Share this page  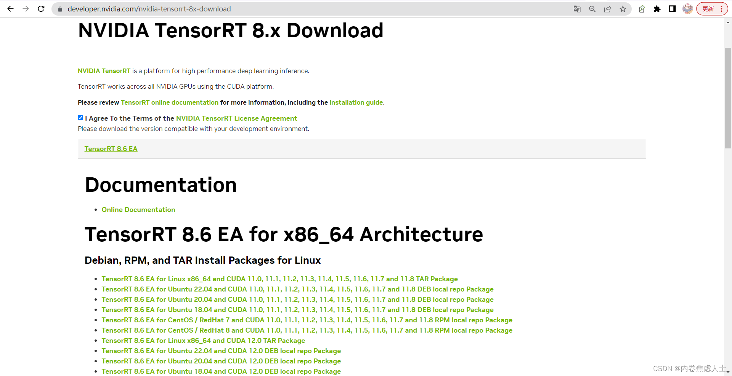pyautogui.click(x=607, y=9)
